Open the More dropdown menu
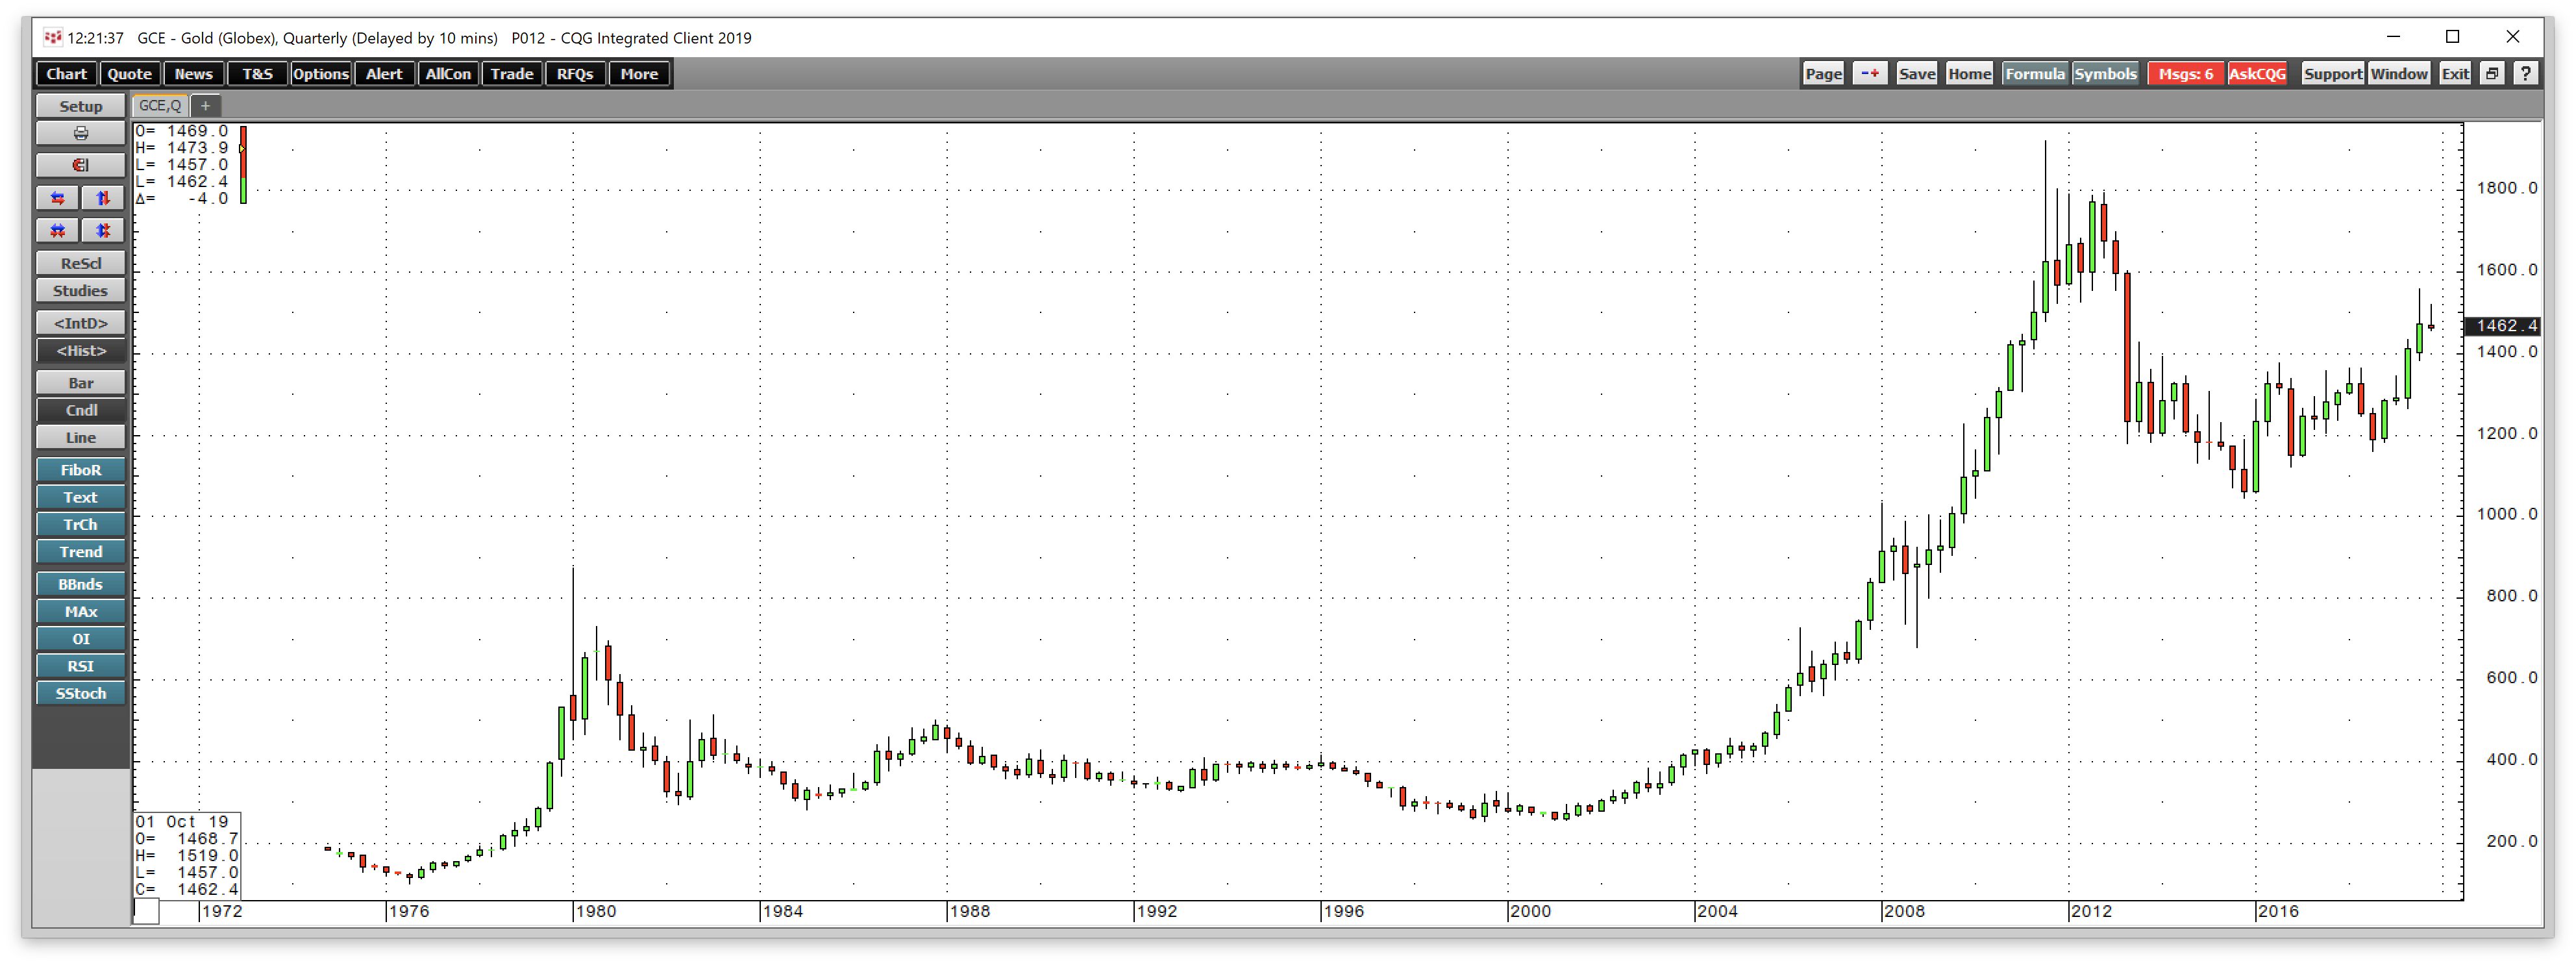The image size is (2576, 965). pos(639,73)
